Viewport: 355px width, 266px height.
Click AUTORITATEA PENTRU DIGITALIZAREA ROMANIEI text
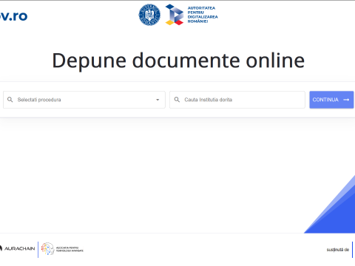click(x=203, y=15)
